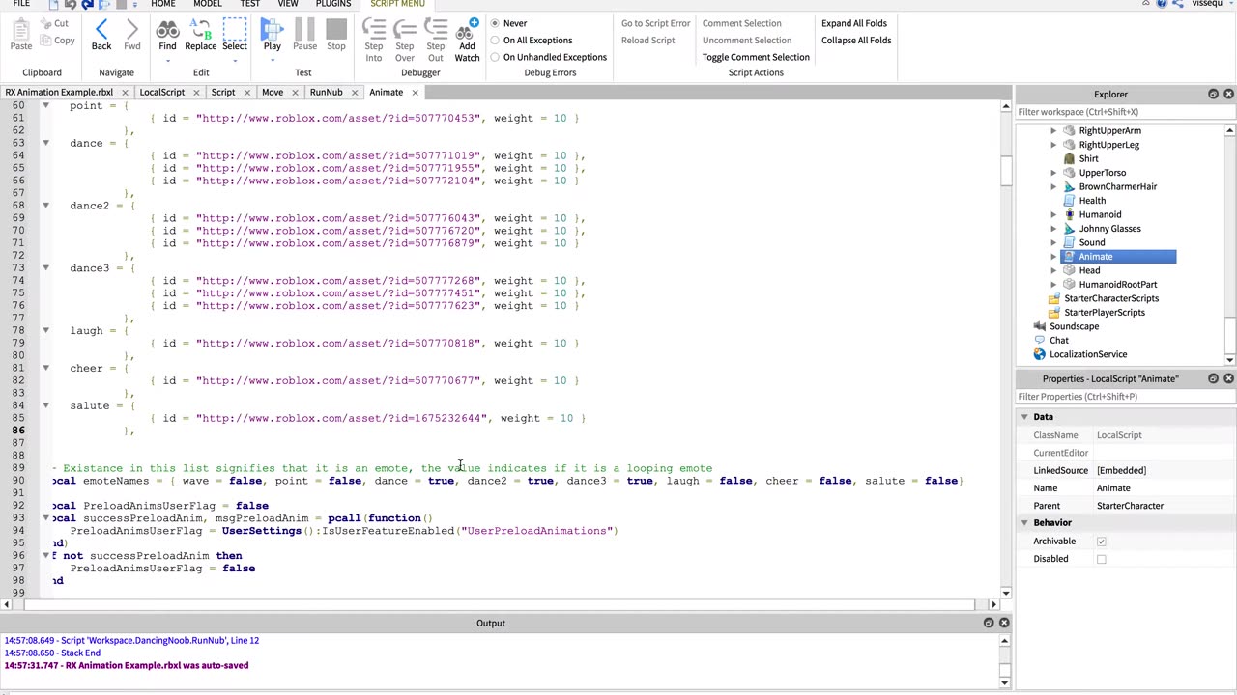This screenshot has width=1237, height=695.
Task: Click the Filter Properties input field
Action: [x=1126, y=397]
